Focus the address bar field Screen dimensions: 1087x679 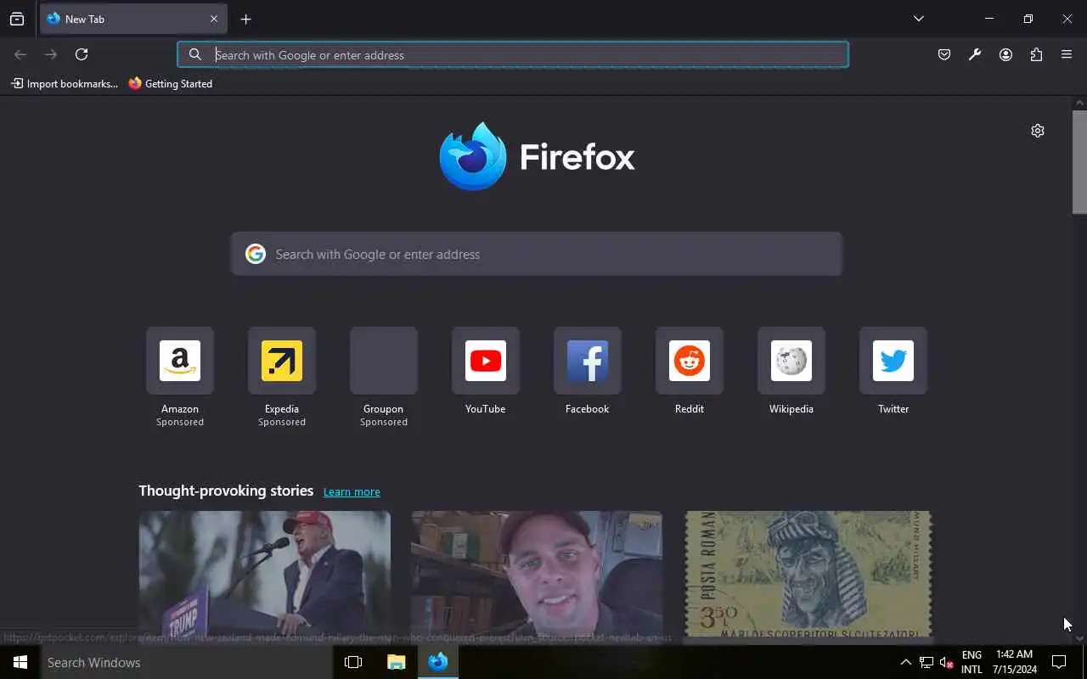pyautogui.click(x=513, y=54)
